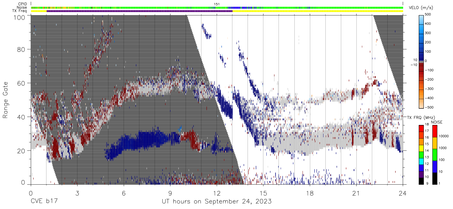Click the y-axis tick 40
The width and height of the screenshot is (453, 209).
tap(21, 117)
